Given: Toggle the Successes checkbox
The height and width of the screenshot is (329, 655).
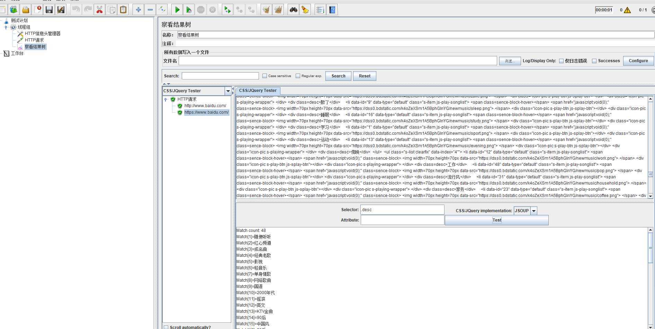Looking at the screenshot, I should [594, 61].
